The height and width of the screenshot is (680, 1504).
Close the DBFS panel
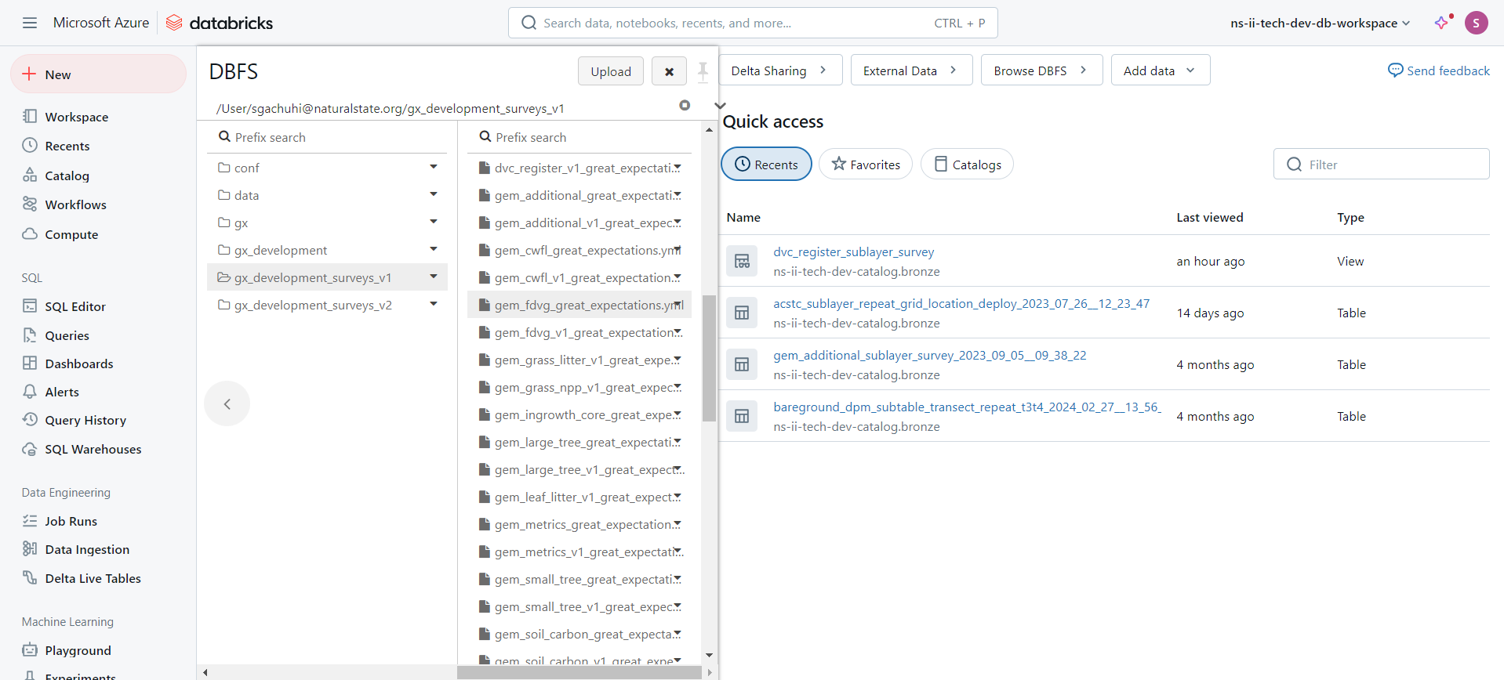tap(669, 71)
